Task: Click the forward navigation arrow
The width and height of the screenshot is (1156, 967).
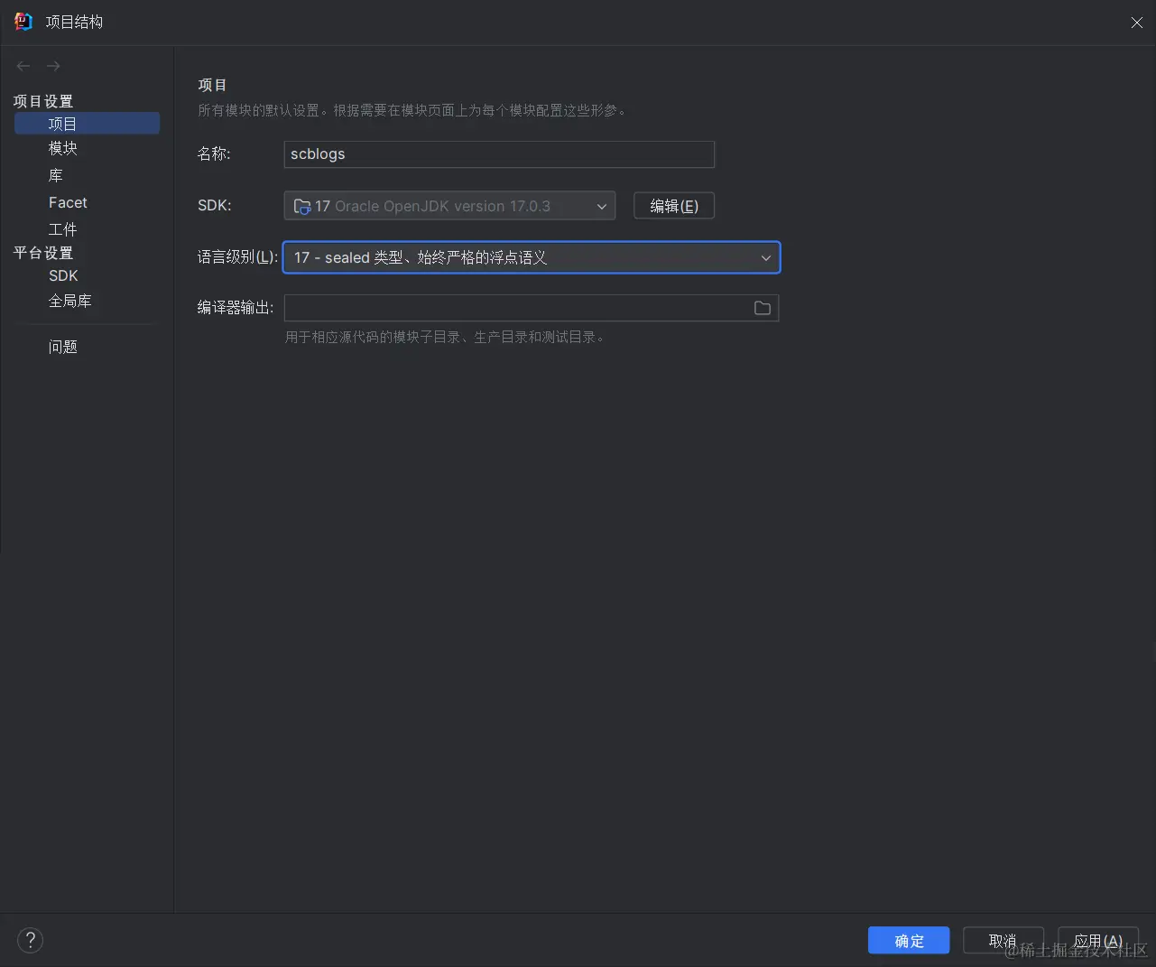Action: click(x=52, y=65)
